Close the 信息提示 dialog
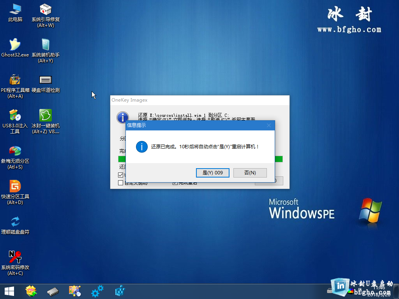399x299 pixels. click(x=269, y=125)
